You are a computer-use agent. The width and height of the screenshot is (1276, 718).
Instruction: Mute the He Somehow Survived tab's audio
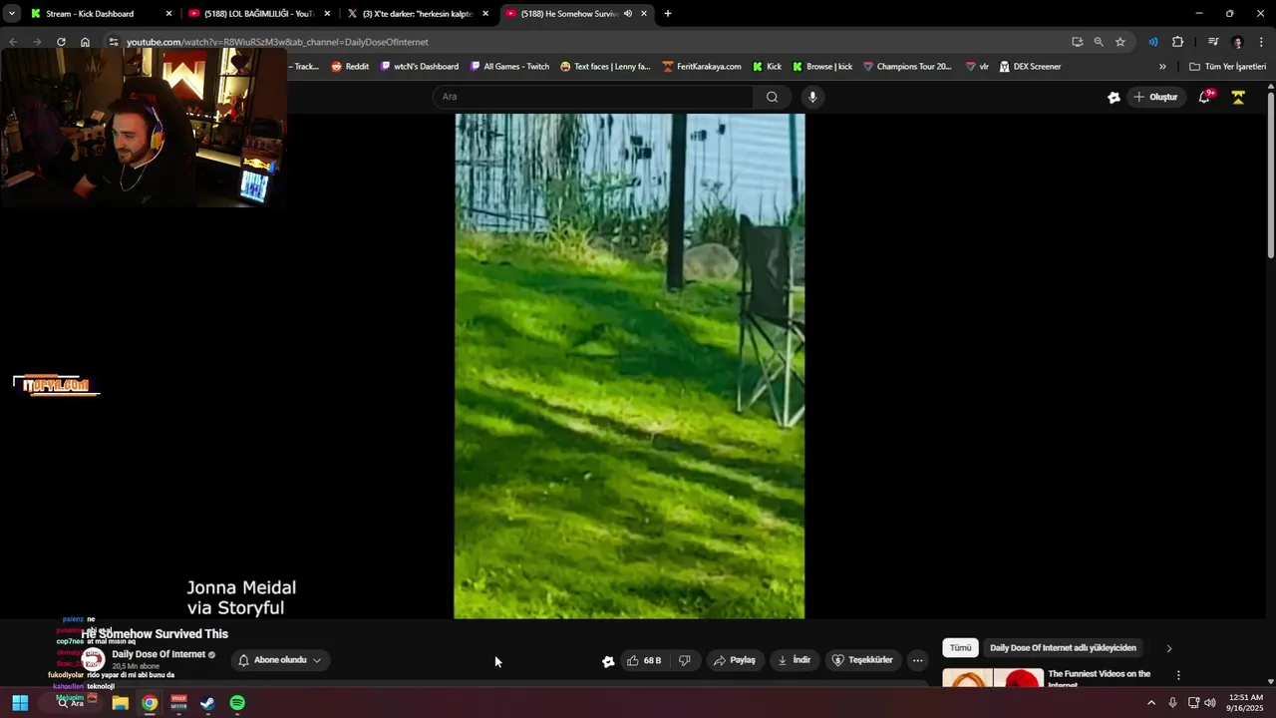coord(627,14)
